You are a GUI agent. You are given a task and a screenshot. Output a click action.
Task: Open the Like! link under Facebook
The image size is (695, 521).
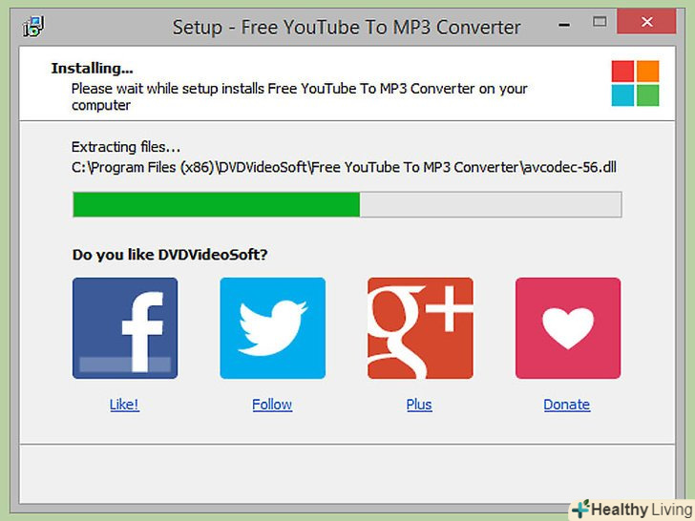pyautogui.click(x=124, y=405)
